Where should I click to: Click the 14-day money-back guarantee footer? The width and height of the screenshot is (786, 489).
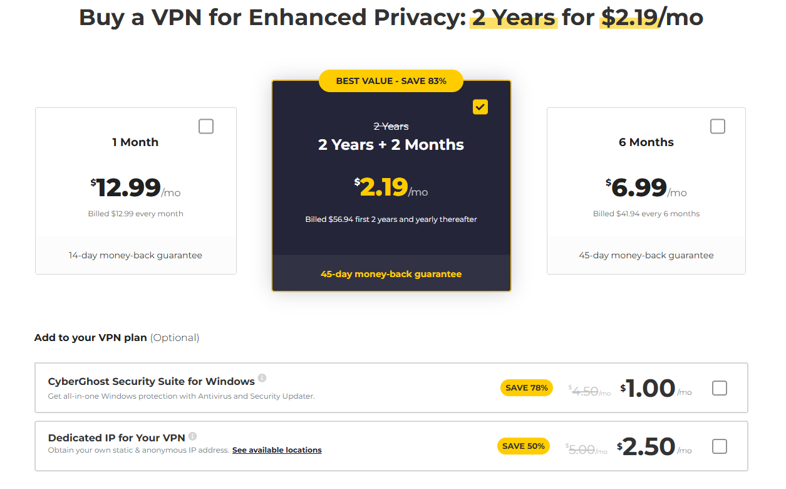tap(135, 255)
